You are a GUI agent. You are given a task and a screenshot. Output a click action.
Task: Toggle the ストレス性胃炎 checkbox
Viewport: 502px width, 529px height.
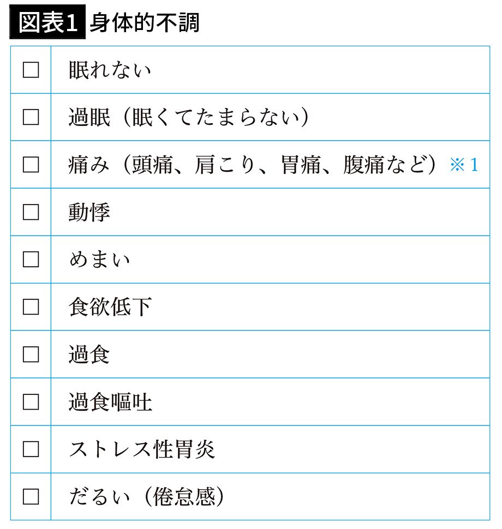[31, 449]
